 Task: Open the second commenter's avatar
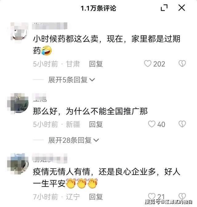[18, 104]
